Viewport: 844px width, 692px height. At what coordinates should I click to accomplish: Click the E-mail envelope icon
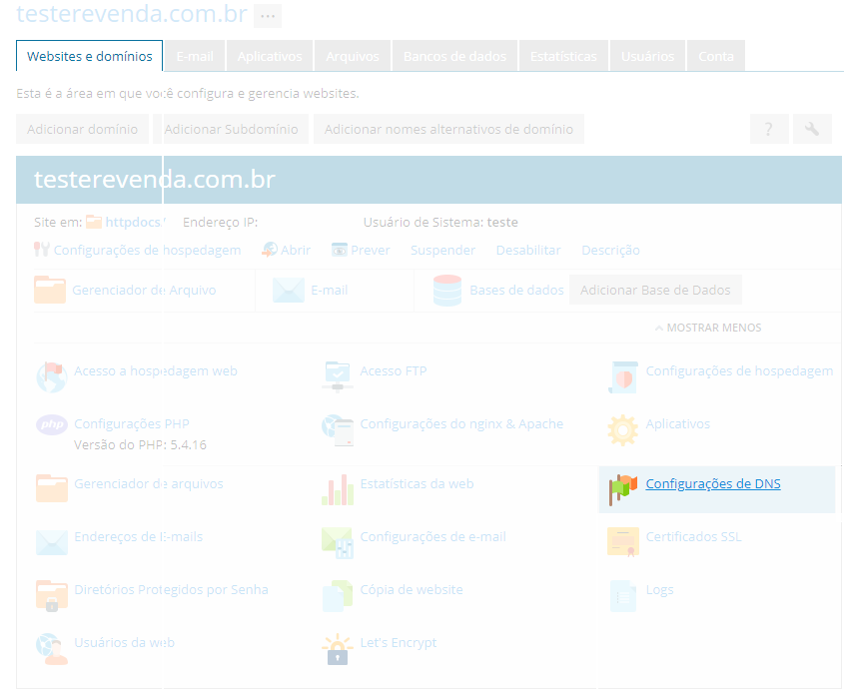coord(289,290)
